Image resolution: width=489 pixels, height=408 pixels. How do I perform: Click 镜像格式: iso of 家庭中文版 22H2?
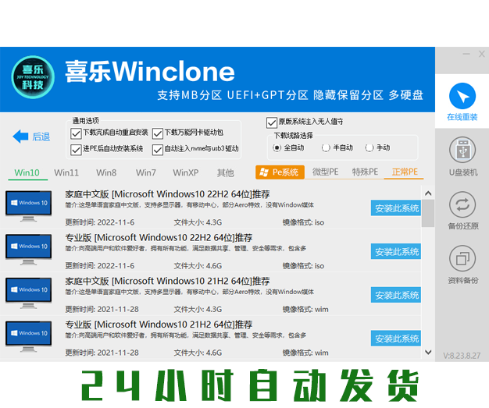(303, 222)
